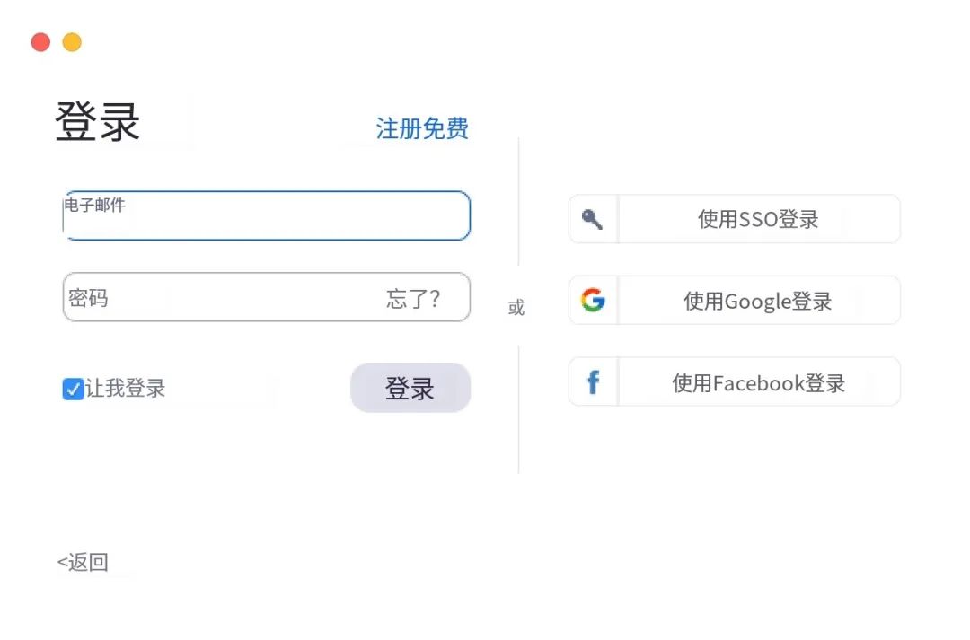Choose the 使用Google登录 button label
This screenshot has height=640, width=970.
tap(758, 301)
